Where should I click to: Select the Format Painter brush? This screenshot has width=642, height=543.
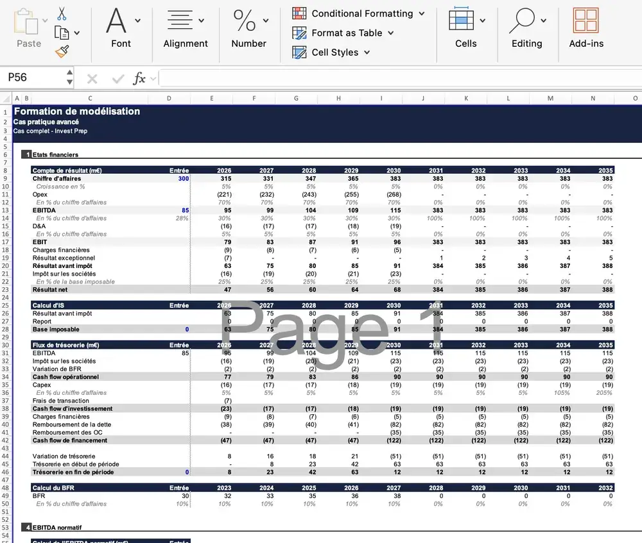tap(62, 51)
